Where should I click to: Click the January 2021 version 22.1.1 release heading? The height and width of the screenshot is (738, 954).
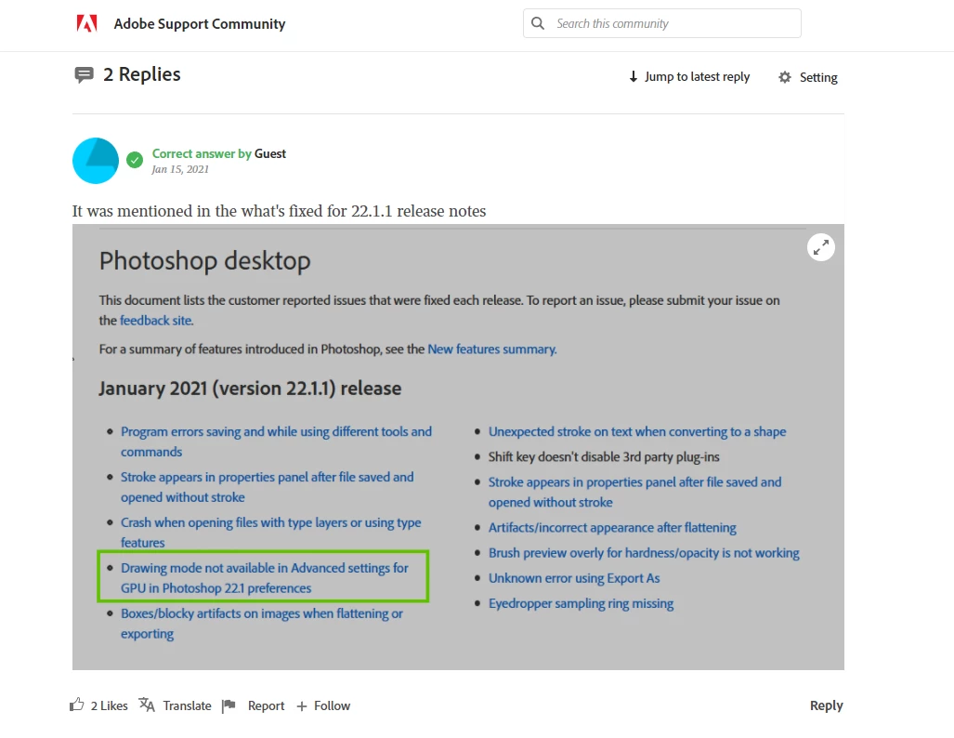[250, 388]
